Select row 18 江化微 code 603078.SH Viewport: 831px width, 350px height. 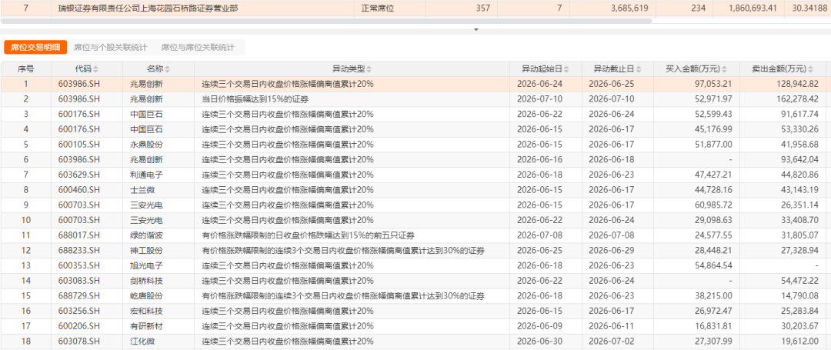[x=415, y=342]
